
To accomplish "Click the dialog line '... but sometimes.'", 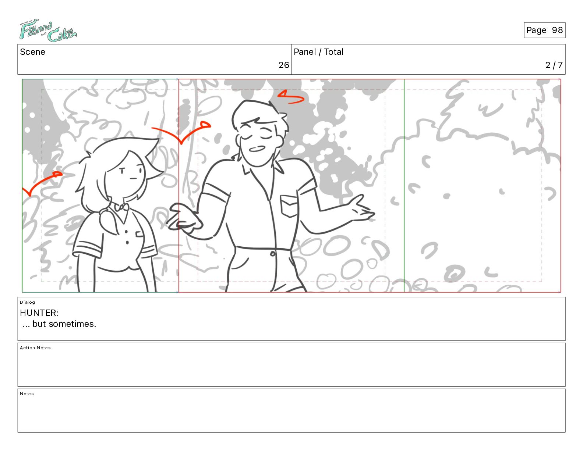I will tap(59, 324).
